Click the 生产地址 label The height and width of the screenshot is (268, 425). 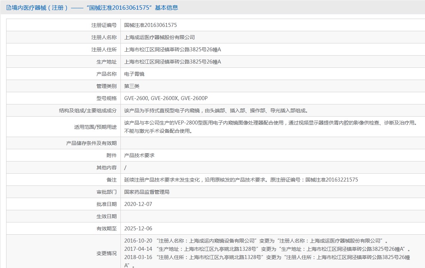click(x=106, y=62)
